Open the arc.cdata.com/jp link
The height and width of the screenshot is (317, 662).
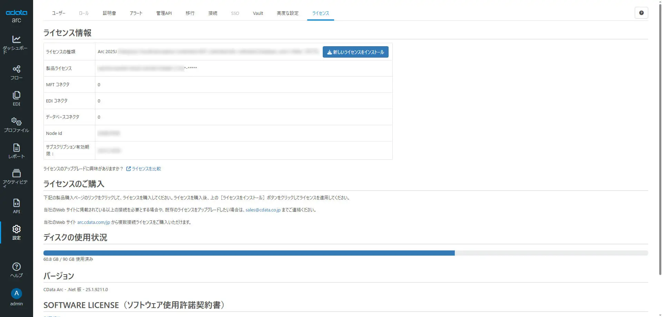pos(93,222)
